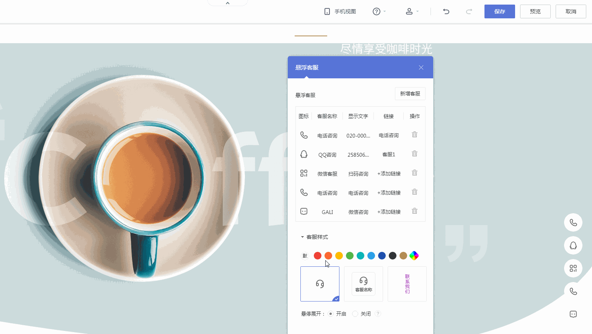This screenshot has height=334, width=592.
Task: Open the rainbow custom color picker
Action: click(x=414, y=256)
